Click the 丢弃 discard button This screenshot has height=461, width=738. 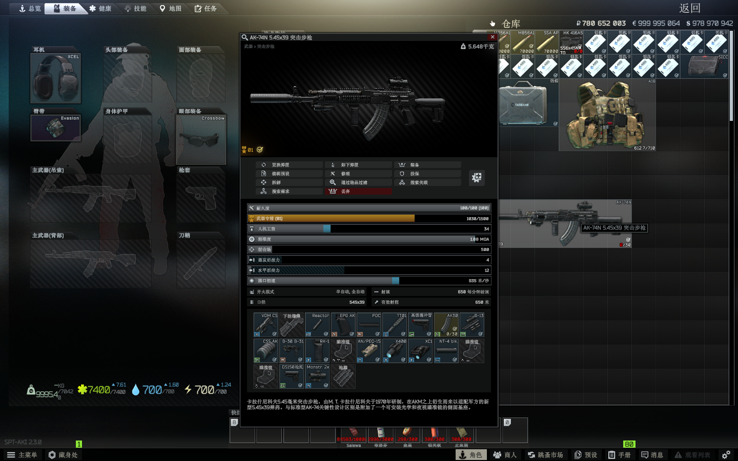pos(358,192)
